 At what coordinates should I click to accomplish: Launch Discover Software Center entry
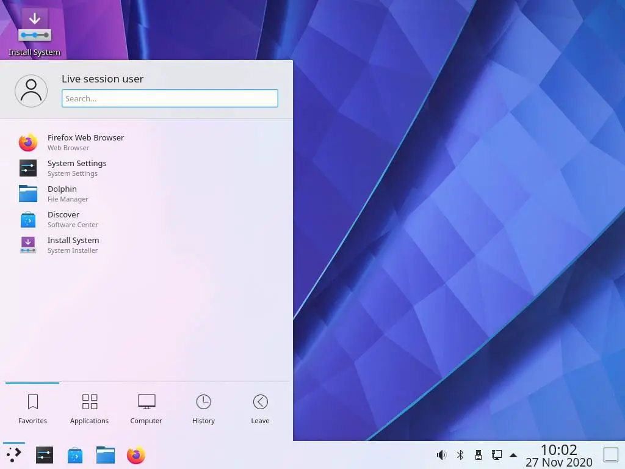[72, 219]
